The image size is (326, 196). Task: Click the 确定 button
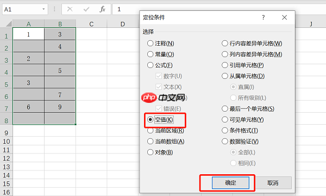click(x=230, y=183)
